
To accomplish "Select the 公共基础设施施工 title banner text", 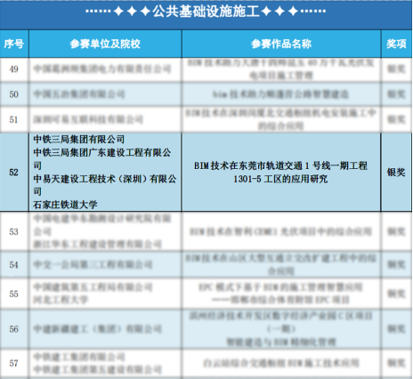I will click(x=206, y=12).
